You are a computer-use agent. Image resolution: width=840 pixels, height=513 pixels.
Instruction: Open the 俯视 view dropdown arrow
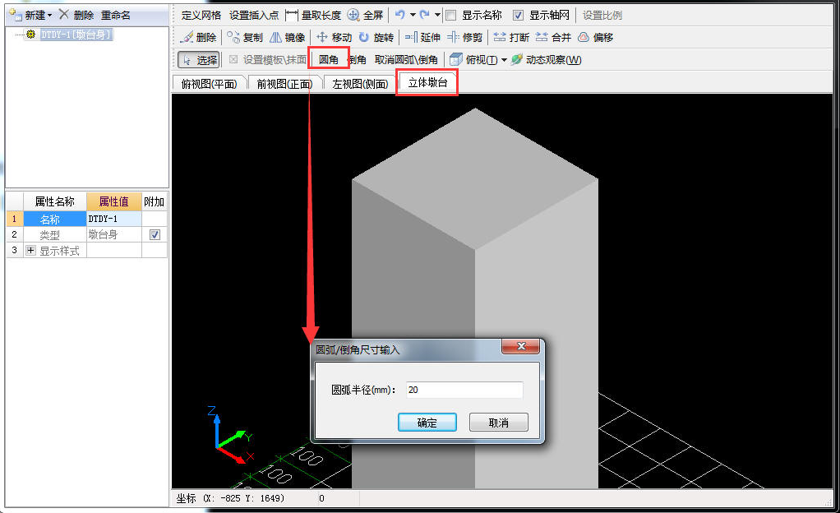[505, 60]
